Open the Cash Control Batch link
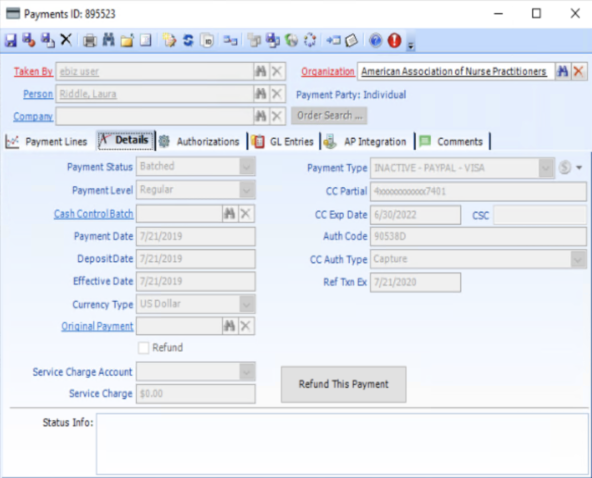Viewport: 592px width, 478px height. [93, 214]
